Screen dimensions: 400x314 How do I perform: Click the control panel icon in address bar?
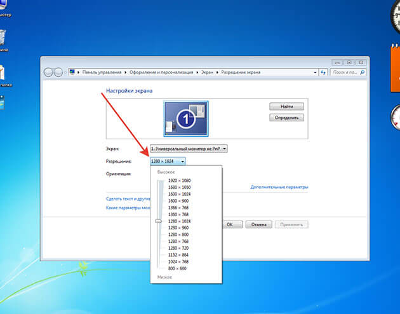coord(72,72)
